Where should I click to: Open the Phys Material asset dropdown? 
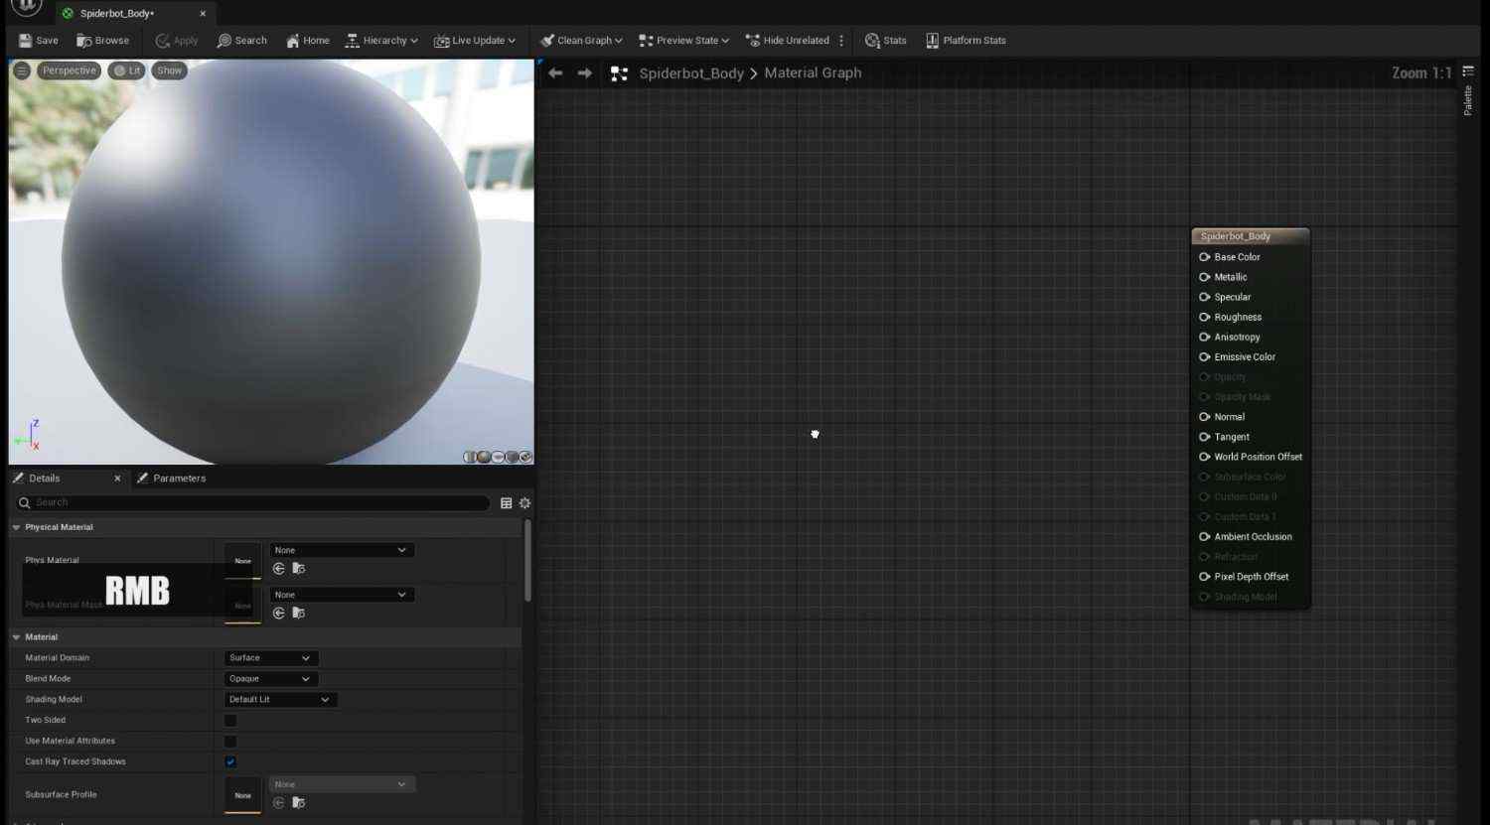click(342, 550)
